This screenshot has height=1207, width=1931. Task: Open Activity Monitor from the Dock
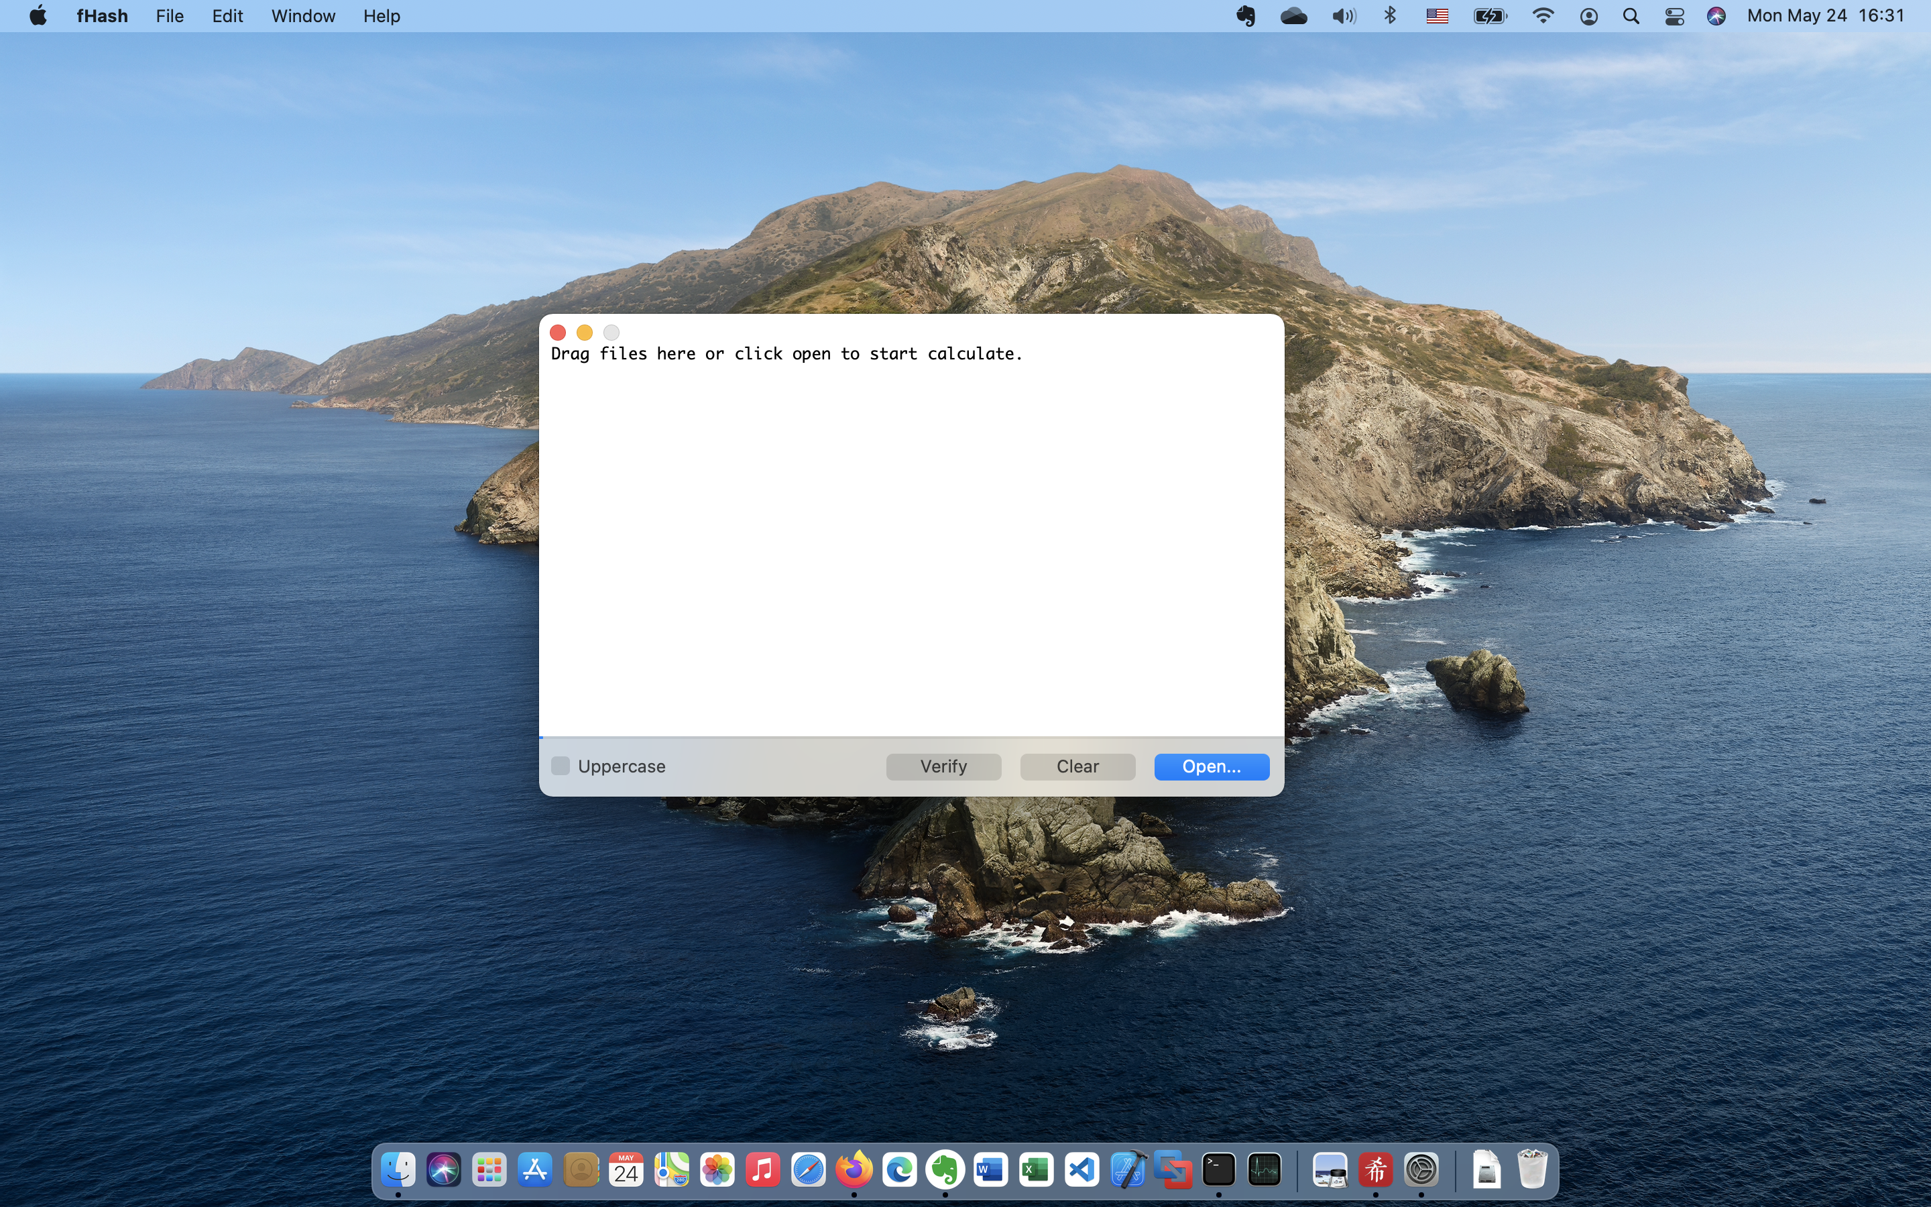click(1265, 1169)
